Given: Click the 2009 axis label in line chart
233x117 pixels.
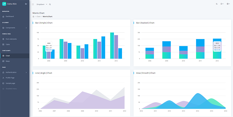Looking at the screenshot, I should pos(82,111).
